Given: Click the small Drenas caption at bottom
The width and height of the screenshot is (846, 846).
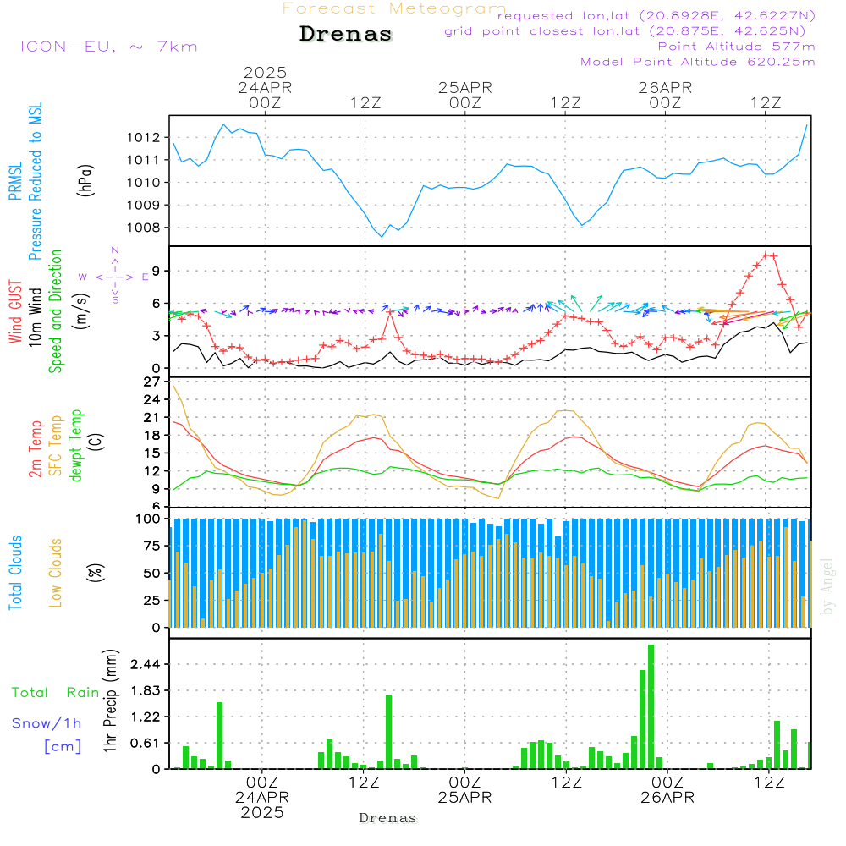Looking at the screenshot, I should 387,818.
